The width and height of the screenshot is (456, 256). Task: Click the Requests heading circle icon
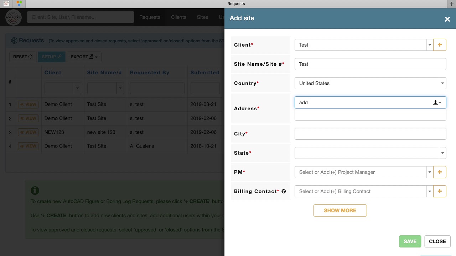tap(14, 41)
